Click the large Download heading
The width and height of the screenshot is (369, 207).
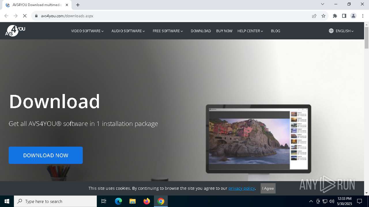pyautogui.click(x=54, y=101)
